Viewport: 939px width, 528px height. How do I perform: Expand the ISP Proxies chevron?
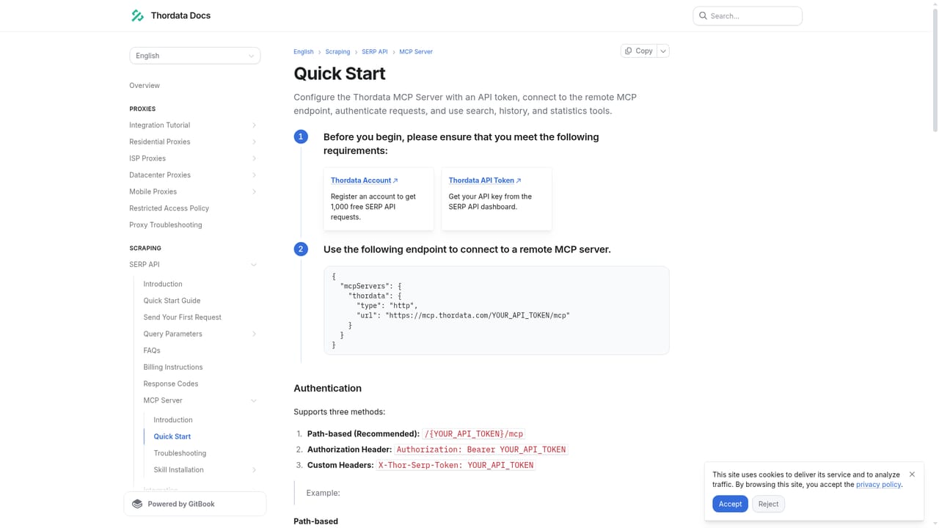click(x=254, y=158)
